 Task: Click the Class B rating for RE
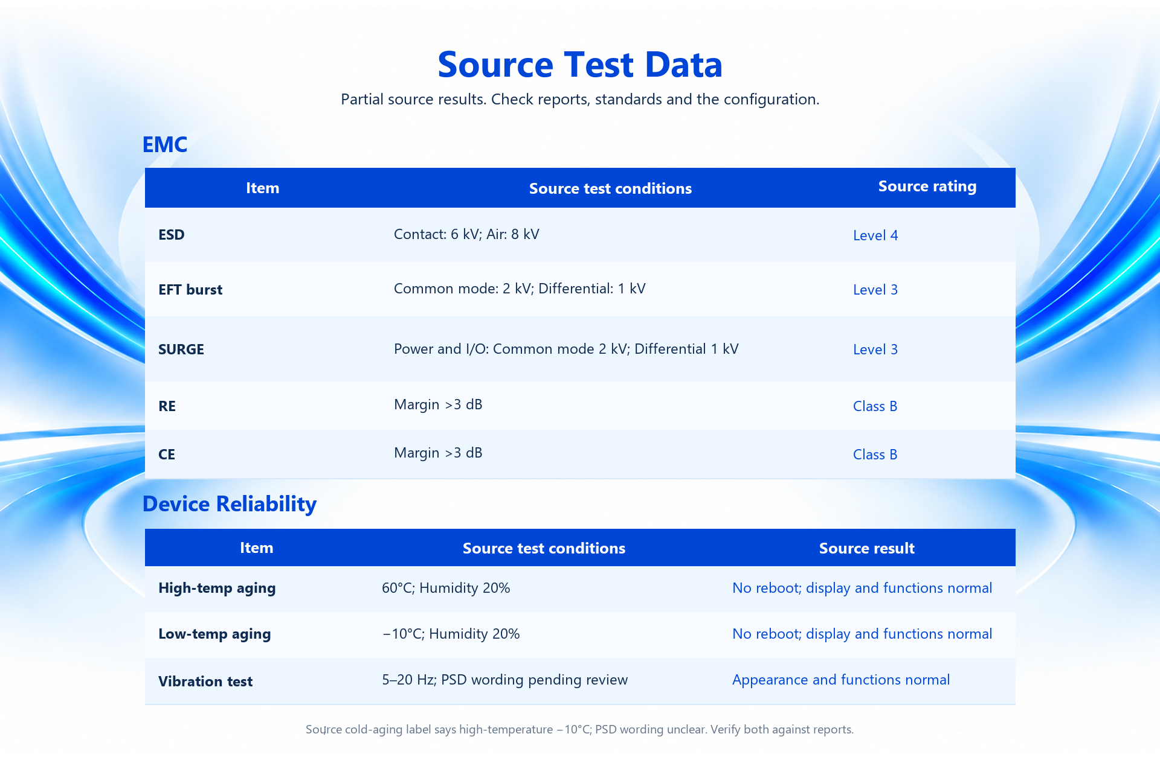875,406
